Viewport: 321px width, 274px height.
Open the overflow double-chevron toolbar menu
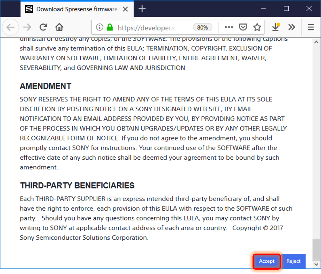(x=292, y=27)
